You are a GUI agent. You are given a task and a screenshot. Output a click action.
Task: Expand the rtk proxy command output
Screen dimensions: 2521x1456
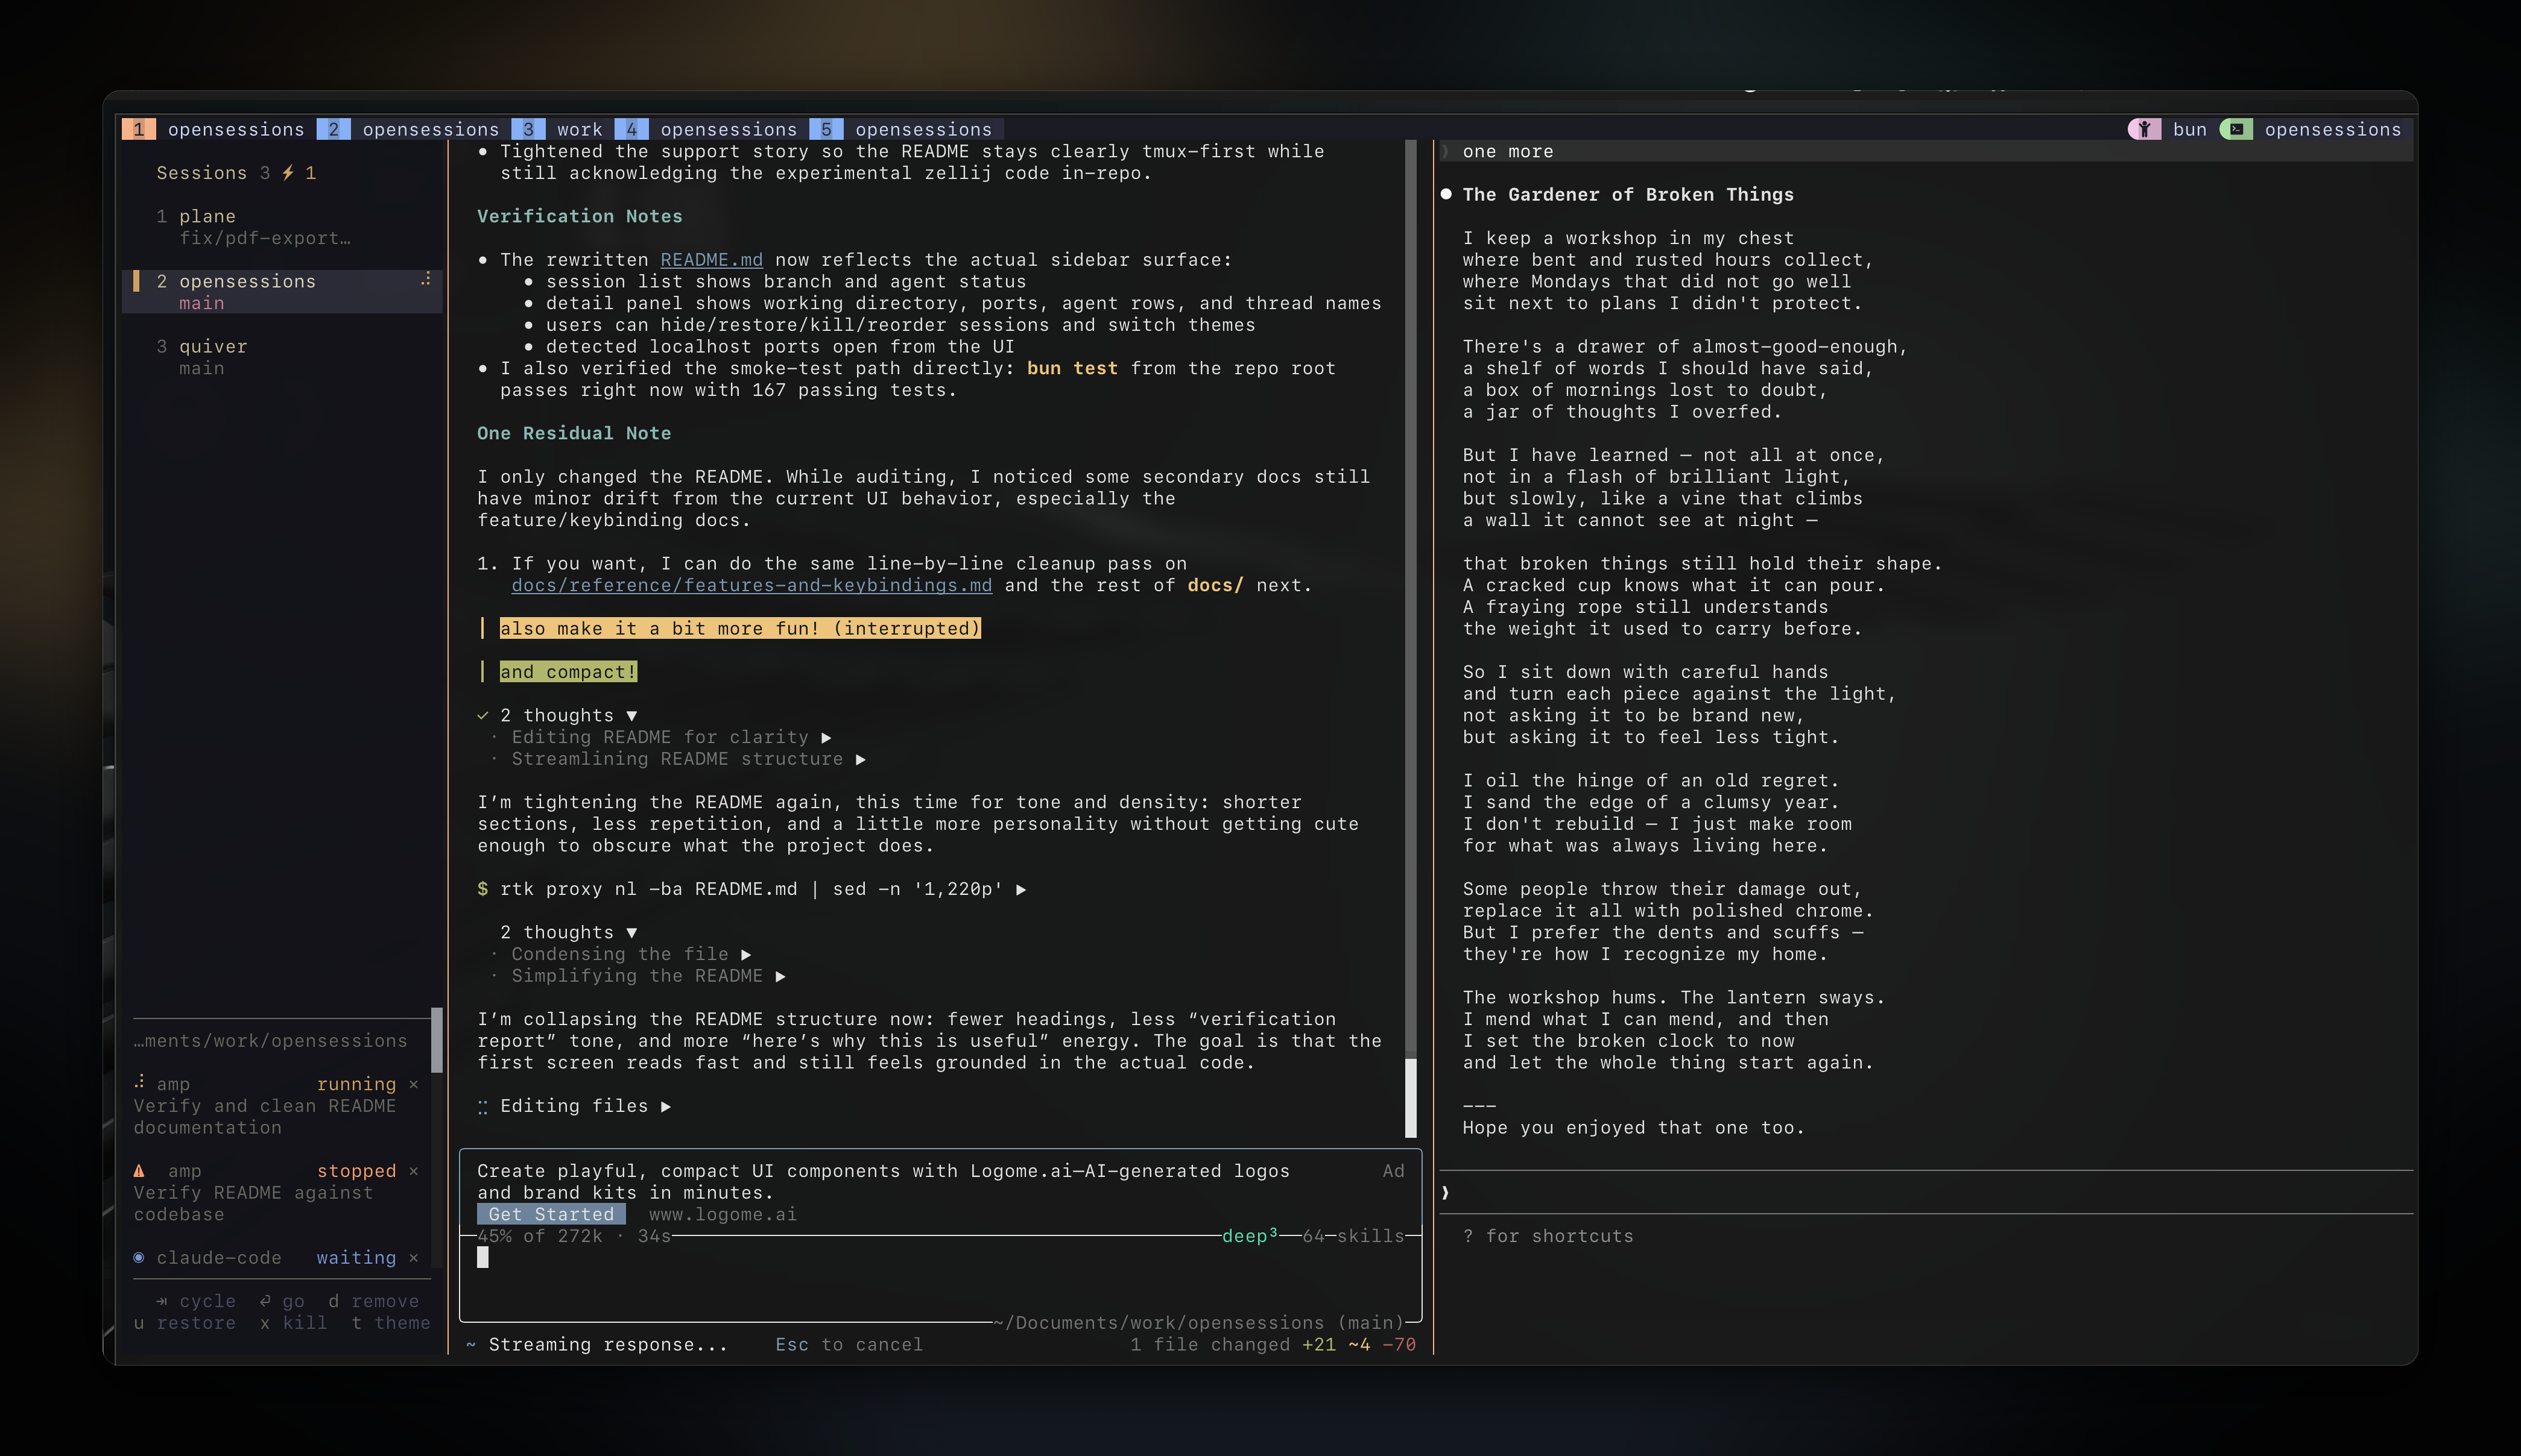pos(1020,890)
